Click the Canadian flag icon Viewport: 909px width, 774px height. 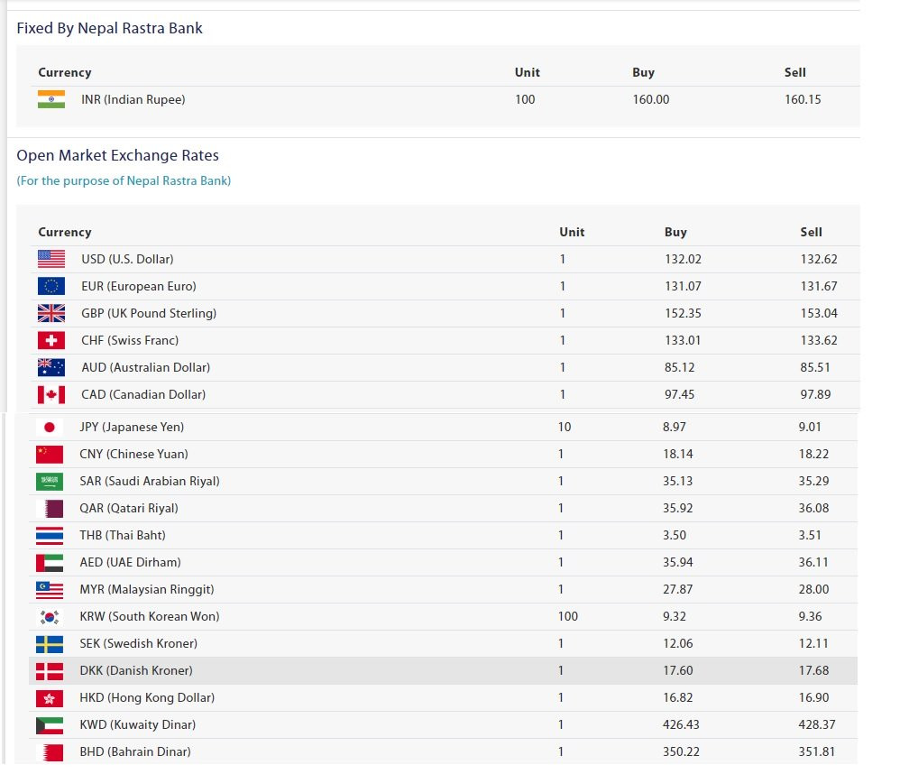(51, 395)
